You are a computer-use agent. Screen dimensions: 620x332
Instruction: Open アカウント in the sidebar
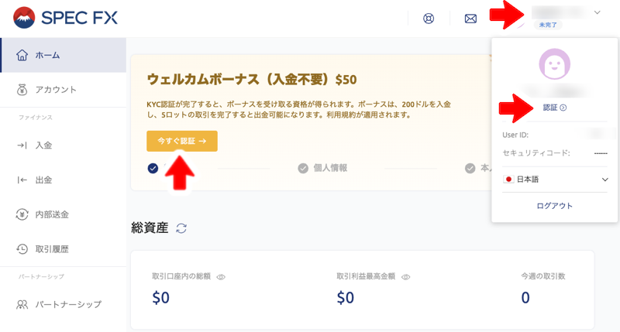(56, 90)
